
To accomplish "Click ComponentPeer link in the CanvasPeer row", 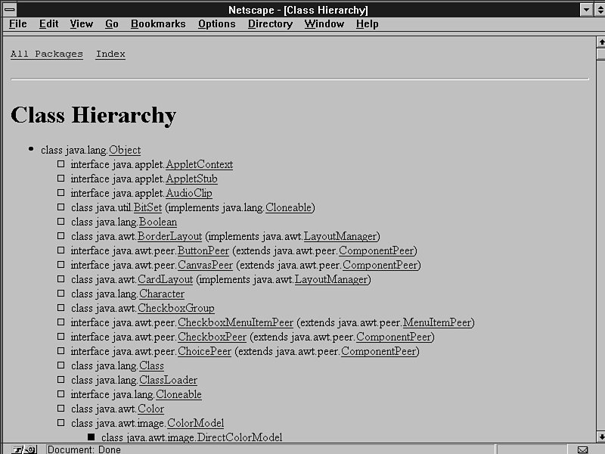I will (x=380, y=266).
